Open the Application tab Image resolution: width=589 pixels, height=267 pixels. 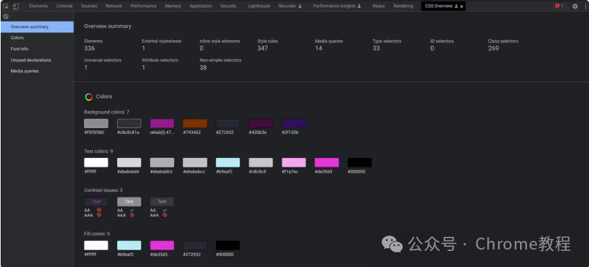[201, 6]
